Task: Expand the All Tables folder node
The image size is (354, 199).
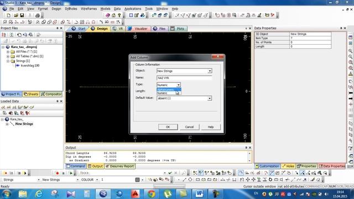Action: [x=8, y=56]
